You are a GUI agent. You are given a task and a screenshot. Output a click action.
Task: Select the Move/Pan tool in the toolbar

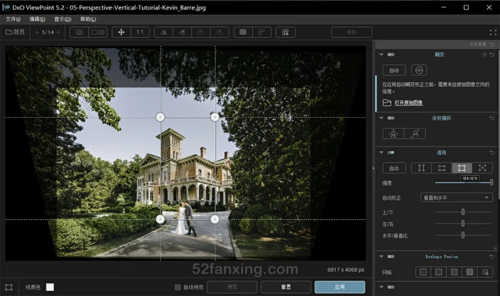click(x=122, y=32)
